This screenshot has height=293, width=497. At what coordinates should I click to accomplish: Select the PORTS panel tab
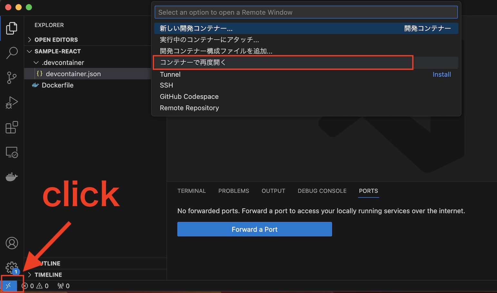[x=368, y=191]
